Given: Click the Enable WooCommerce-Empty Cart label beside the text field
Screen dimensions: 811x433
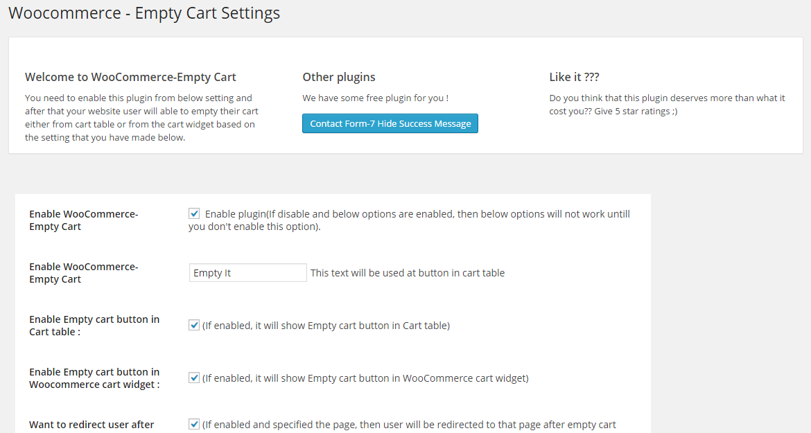Looking at the screenshot, I should tap(84, 273).
